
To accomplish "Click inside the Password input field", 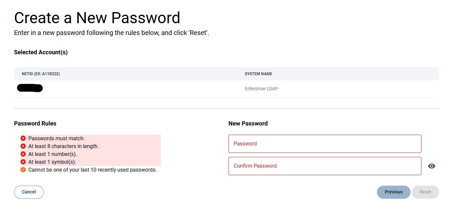I will (x=325, y=144).
